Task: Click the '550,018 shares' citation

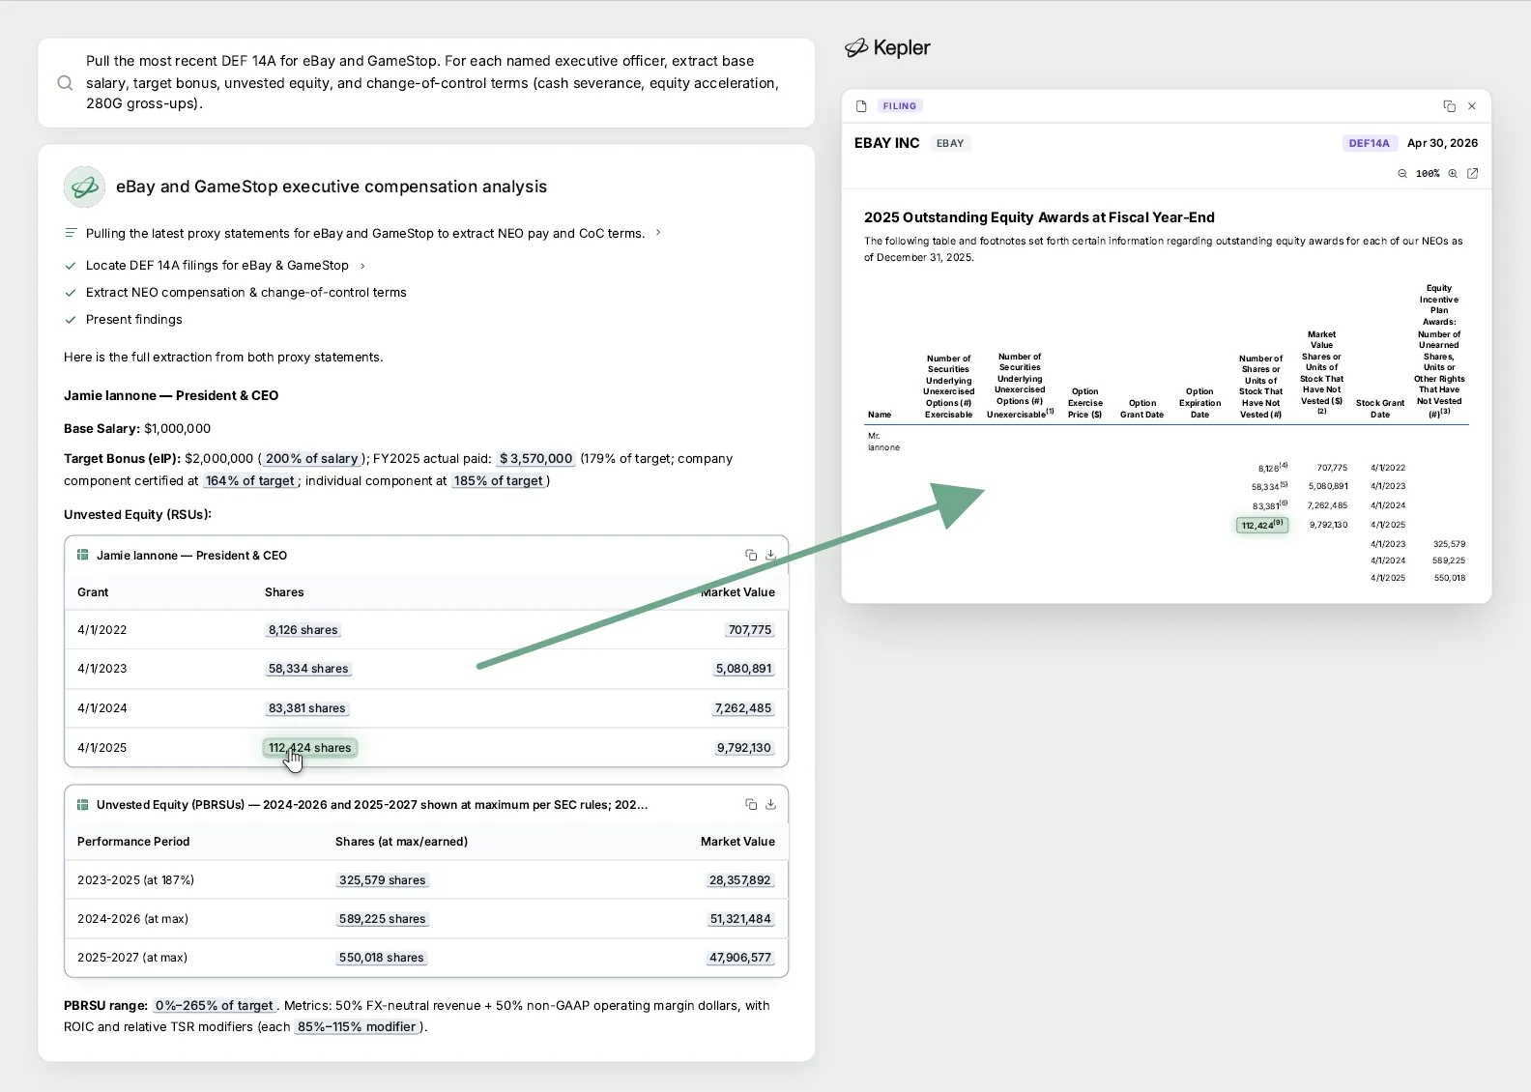Action: tap(381, 958)
